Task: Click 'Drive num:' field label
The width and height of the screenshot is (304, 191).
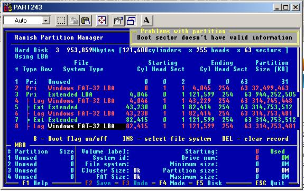Action: coord(199,158)
